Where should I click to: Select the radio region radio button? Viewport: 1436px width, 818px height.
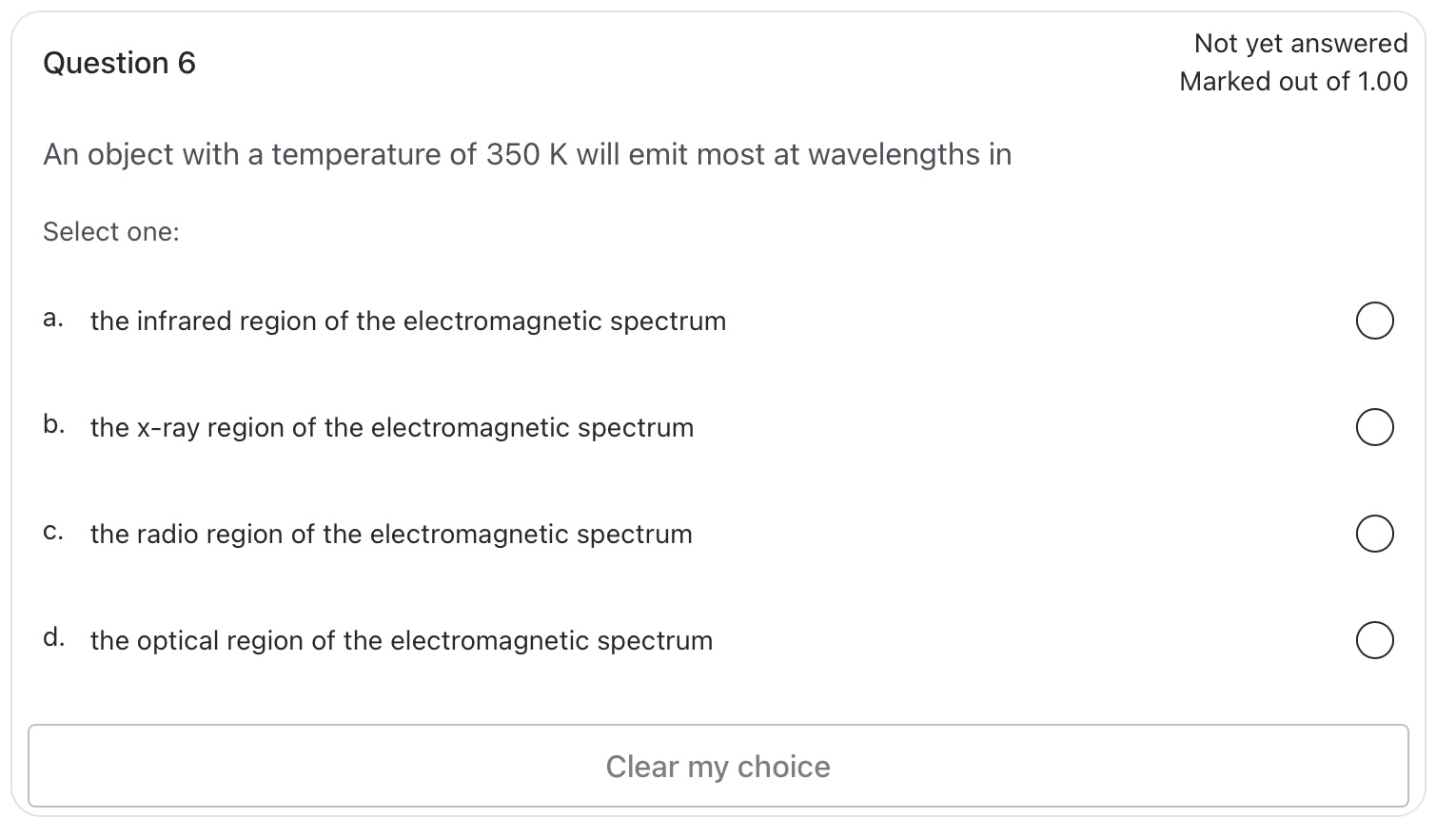tap(1374, 535)
